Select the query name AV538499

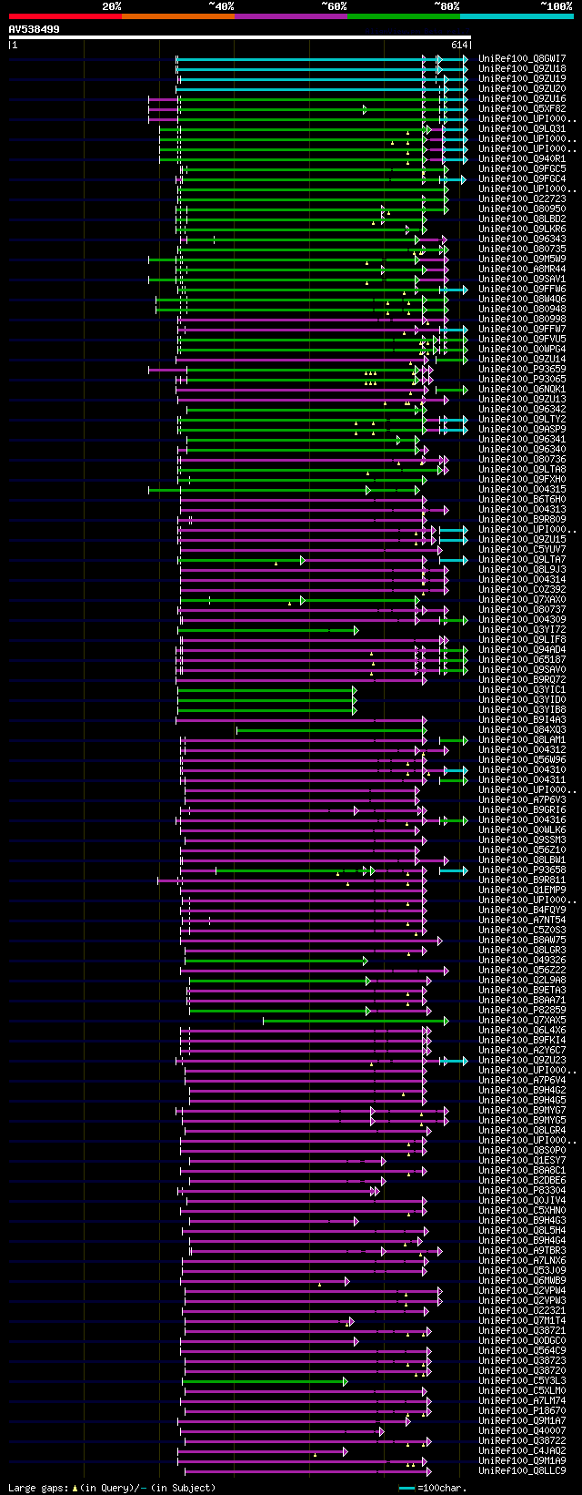[x=35, y=29]
